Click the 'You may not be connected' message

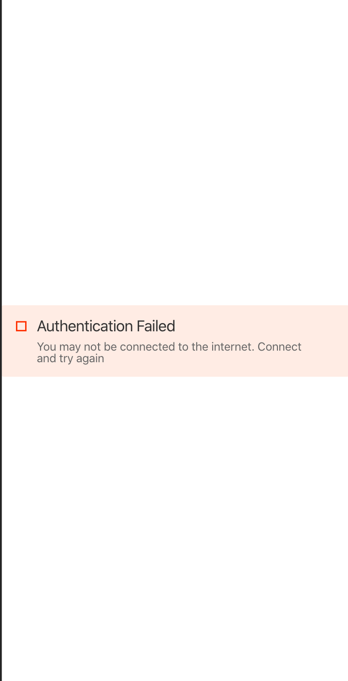pyautogui.click(x=169, y=353)
